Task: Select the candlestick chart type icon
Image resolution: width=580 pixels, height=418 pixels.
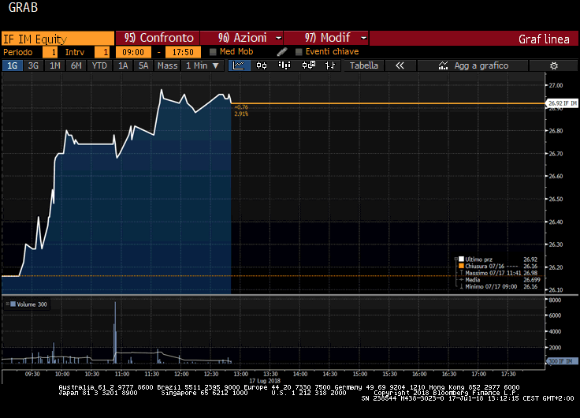Action: [262, 65]
